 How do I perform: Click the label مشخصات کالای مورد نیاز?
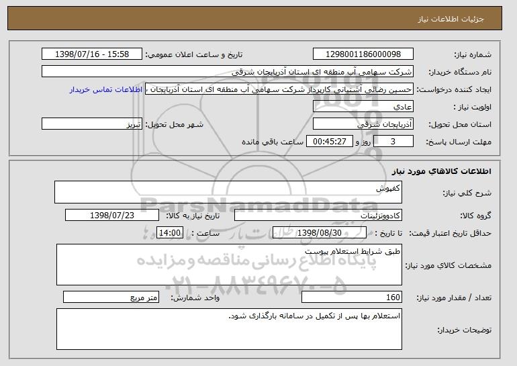[448, 265]
